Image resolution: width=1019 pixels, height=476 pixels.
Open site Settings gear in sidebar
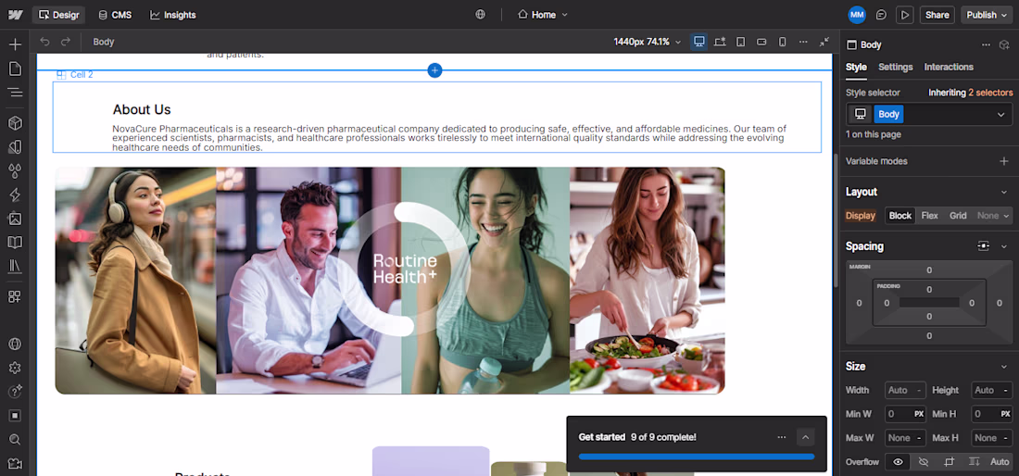point(15,369)
